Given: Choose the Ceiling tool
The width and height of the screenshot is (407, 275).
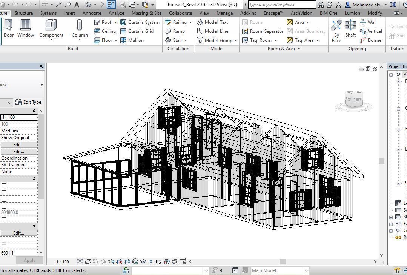Looking at the screenshot, I should [105, 31].
